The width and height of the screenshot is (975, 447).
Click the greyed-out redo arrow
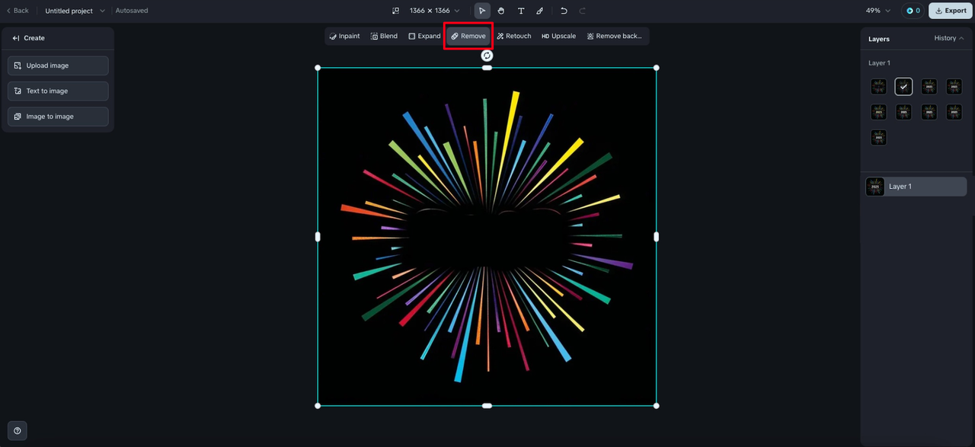583,11
